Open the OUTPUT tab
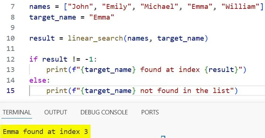The width and height of the screenshot is (265, 138). coord(55,112)
